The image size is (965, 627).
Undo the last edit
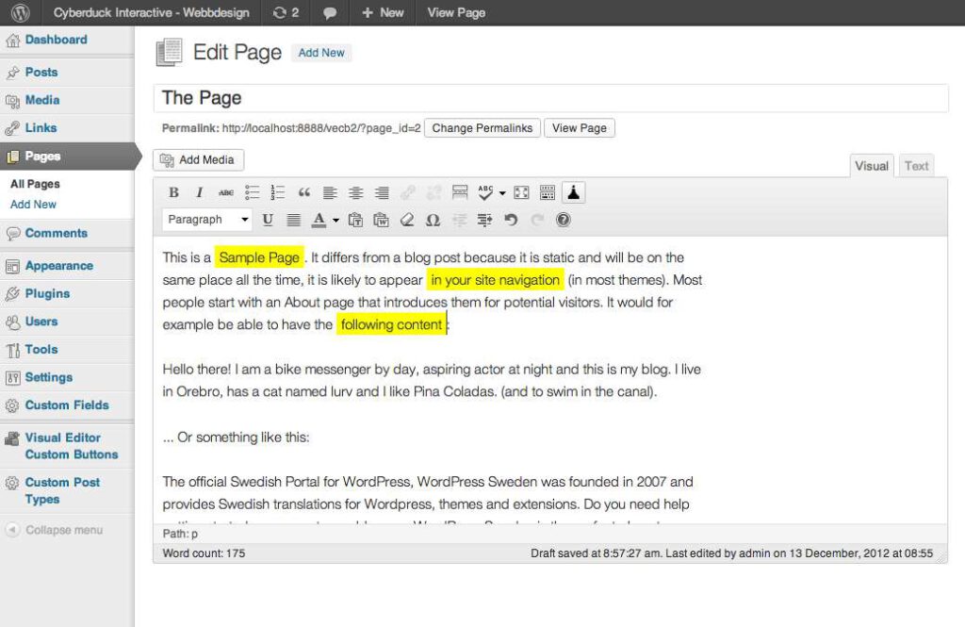510,220
